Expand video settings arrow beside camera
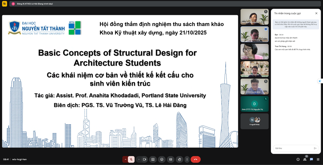Viewport: 323px width, 165px height. 139,159
